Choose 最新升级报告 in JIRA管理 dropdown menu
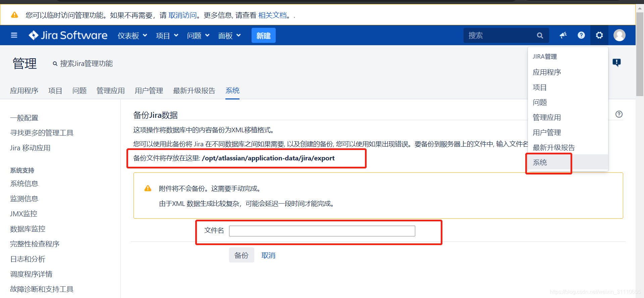Viewport: 644px width, 298px height. click(x=568, y=147)
